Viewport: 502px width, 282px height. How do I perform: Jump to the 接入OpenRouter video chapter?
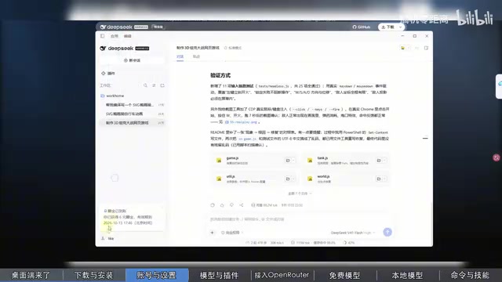tap(282, 275)
